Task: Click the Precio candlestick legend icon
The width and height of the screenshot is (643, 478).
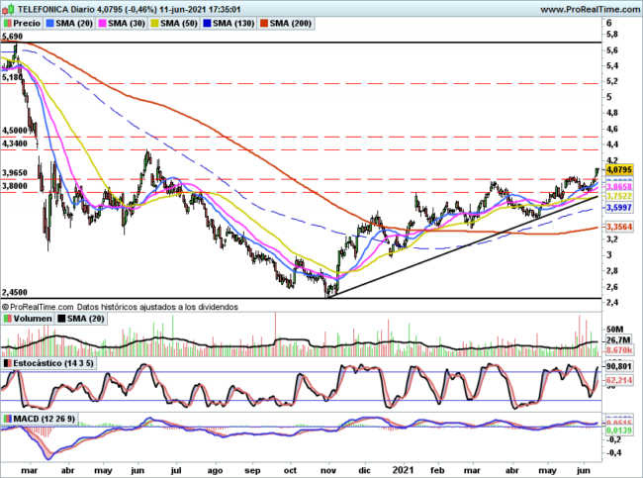Action: (x=7, y=24)
